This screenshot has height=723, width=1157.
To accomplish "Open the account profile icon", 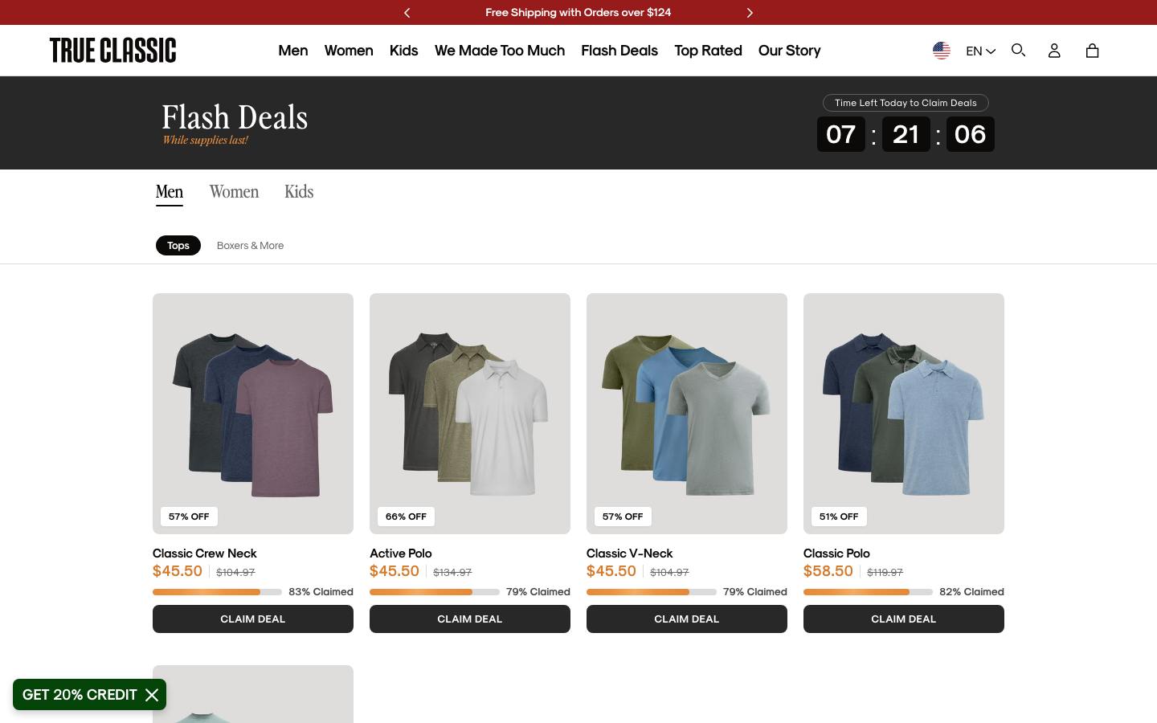I will point(1054,51).
